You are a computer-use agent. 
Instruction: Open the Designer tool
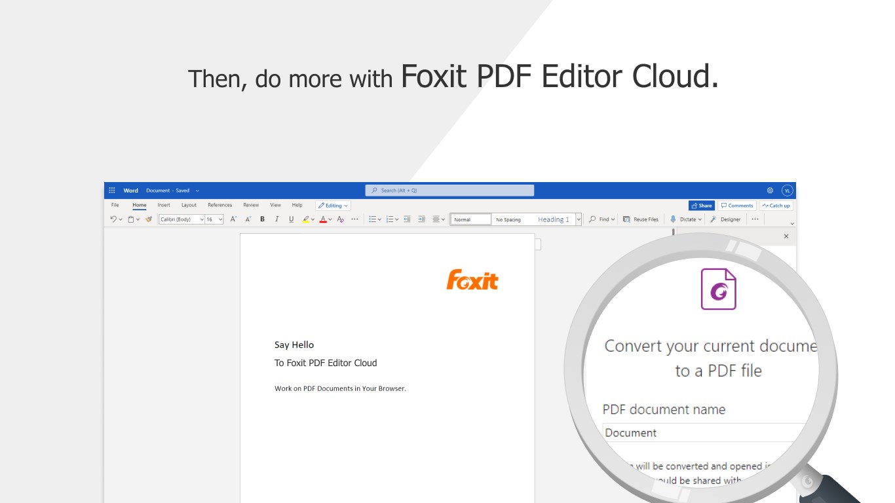point(725,219)
